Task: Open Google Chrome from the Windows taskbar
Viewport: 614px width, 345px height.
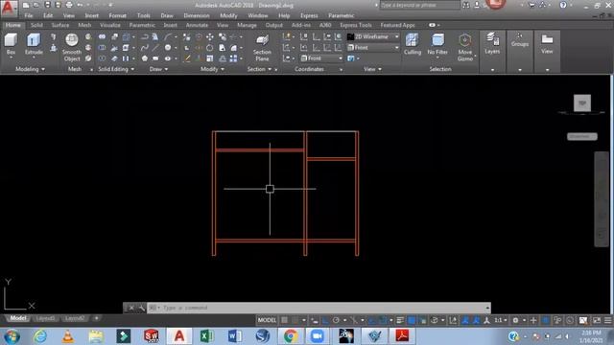Action: (x=290, y=336)
